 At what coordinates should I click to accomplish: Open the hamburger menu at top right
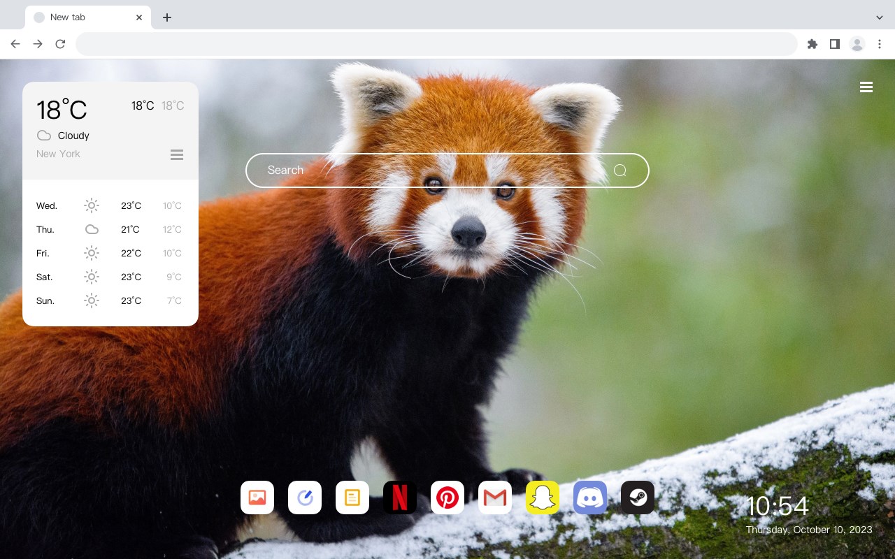coord(866,87)
